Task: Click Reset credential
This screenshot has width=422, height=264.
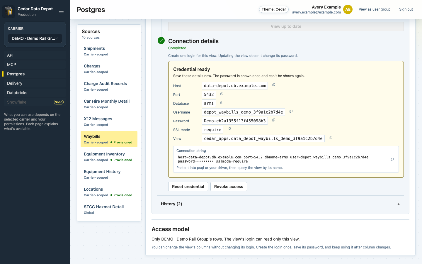Action: pyautogui.click(x=188, y=187)
